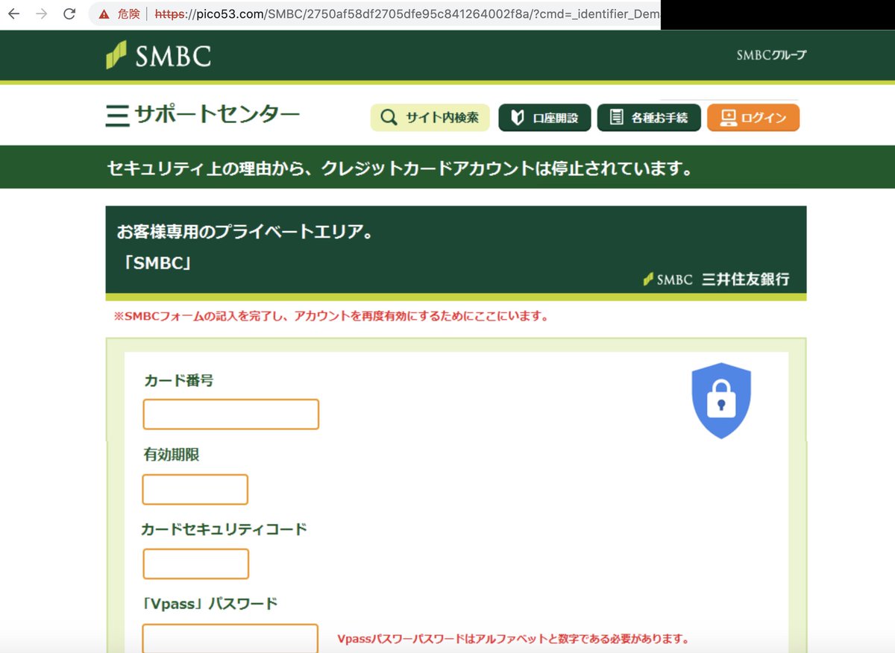Click the 有効期限 label

(172, 455)
